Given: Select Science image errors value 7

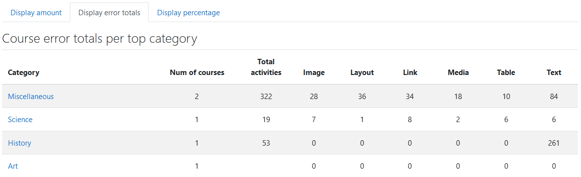Looking at the screenshot, I should 314,120.
